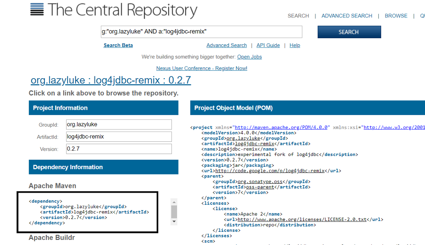The width and height of the screenshot is (425, 245).
Task: Click scroll up arrow of Maven snippet
Action: click(x=174, y=202)
